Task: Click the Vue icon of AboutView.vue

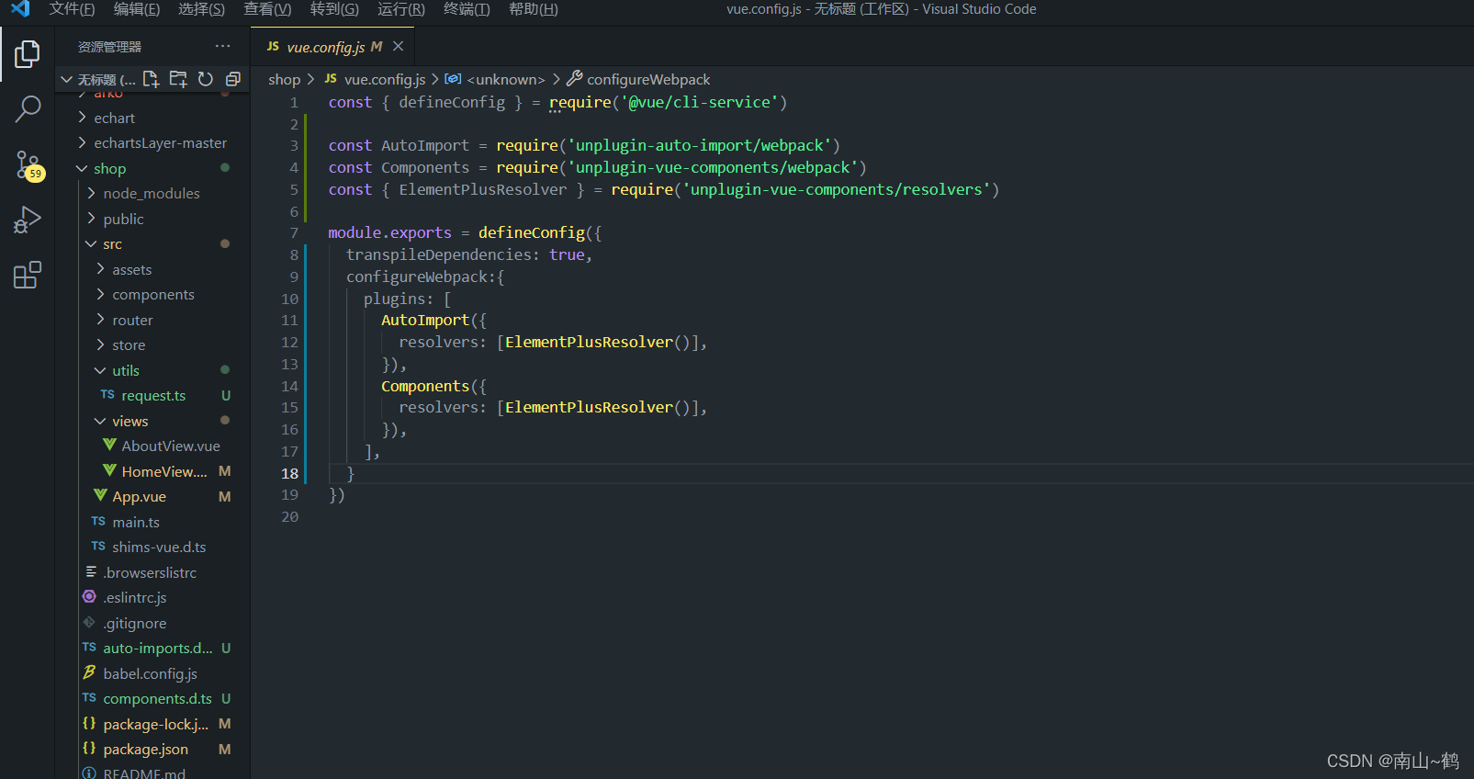Action: (109, 446)
